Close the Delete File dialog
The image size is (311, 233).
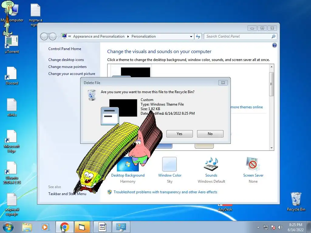click(x=223, y=83)
